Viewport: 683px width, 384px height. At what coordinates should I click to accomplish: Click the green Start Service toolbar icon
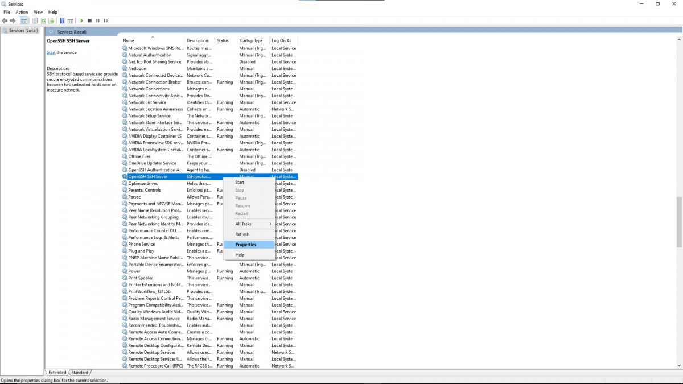(x=82, y=21)
